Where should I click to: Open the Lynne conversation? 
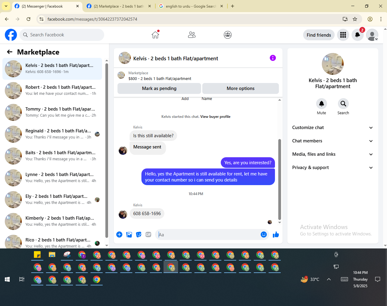(x=52, y=178)
